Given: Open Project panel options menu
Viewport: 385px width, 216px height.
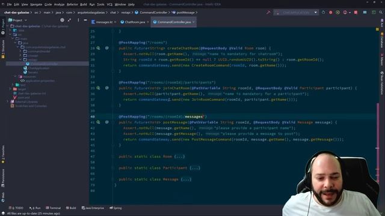Looking at the screenshot, I should click(78, 20).
